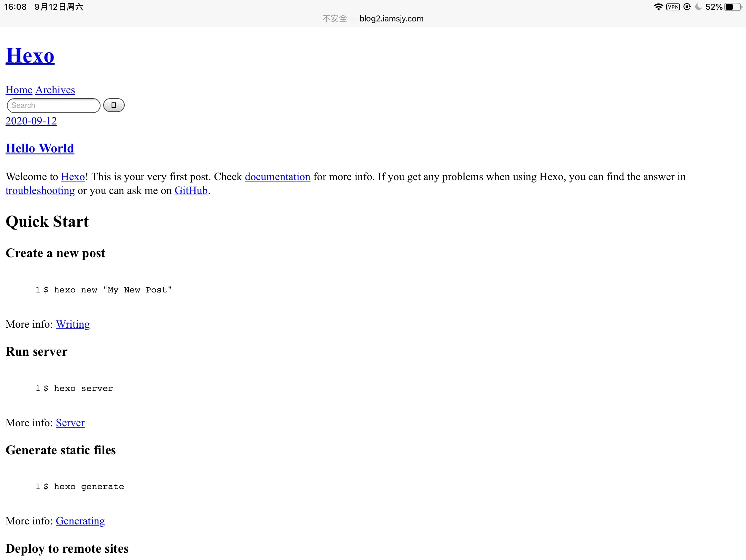Click the Deploy to remote sites heading
Viewport: 746px width, 560px height.
click(x=67, y=549)
